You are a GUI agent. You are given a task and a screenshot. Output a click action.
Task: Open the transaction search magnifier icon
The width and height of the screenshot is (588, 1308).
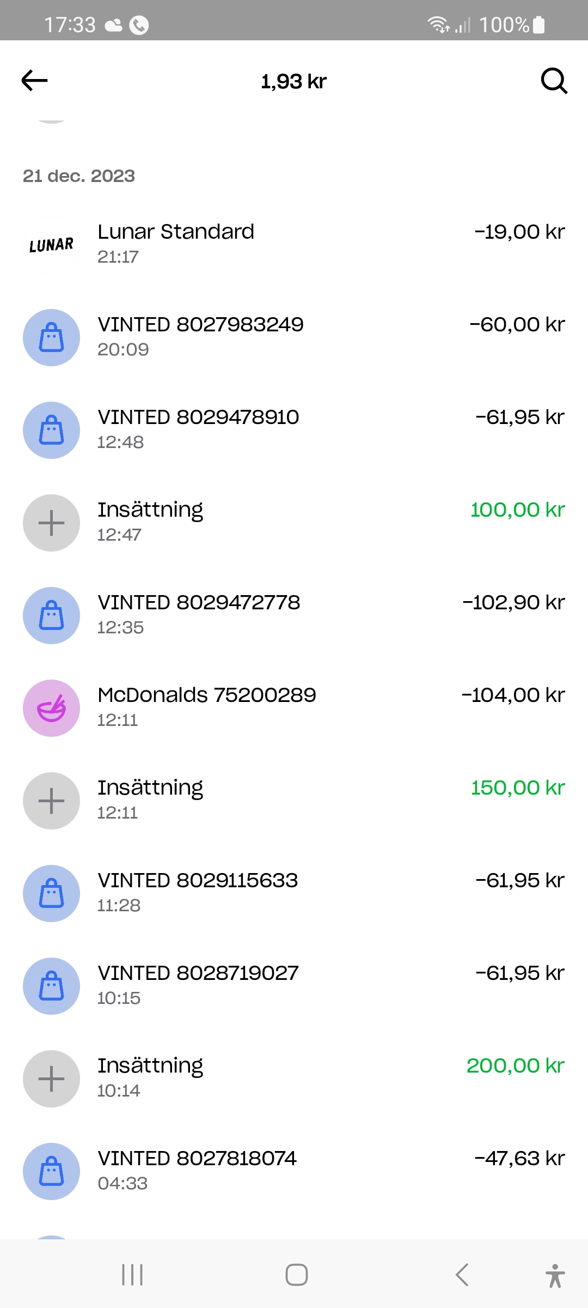point(554,81)
